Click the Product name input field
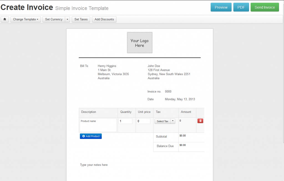The height and width of the screenshot is (181, 284). 98,125
